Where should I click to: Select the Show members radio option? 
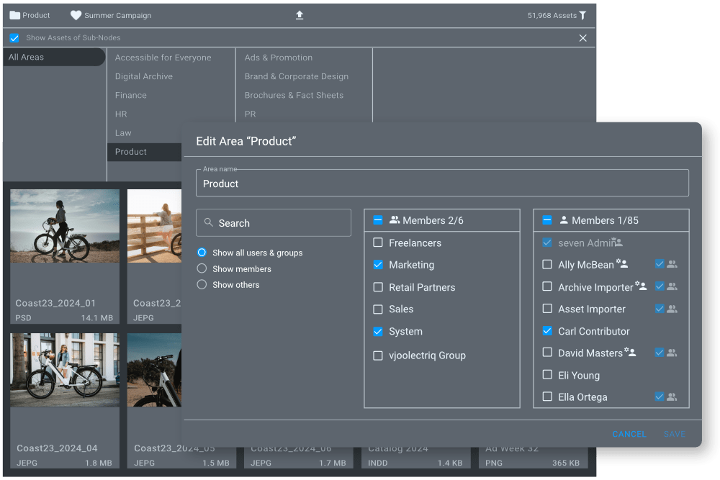(202, 268)
